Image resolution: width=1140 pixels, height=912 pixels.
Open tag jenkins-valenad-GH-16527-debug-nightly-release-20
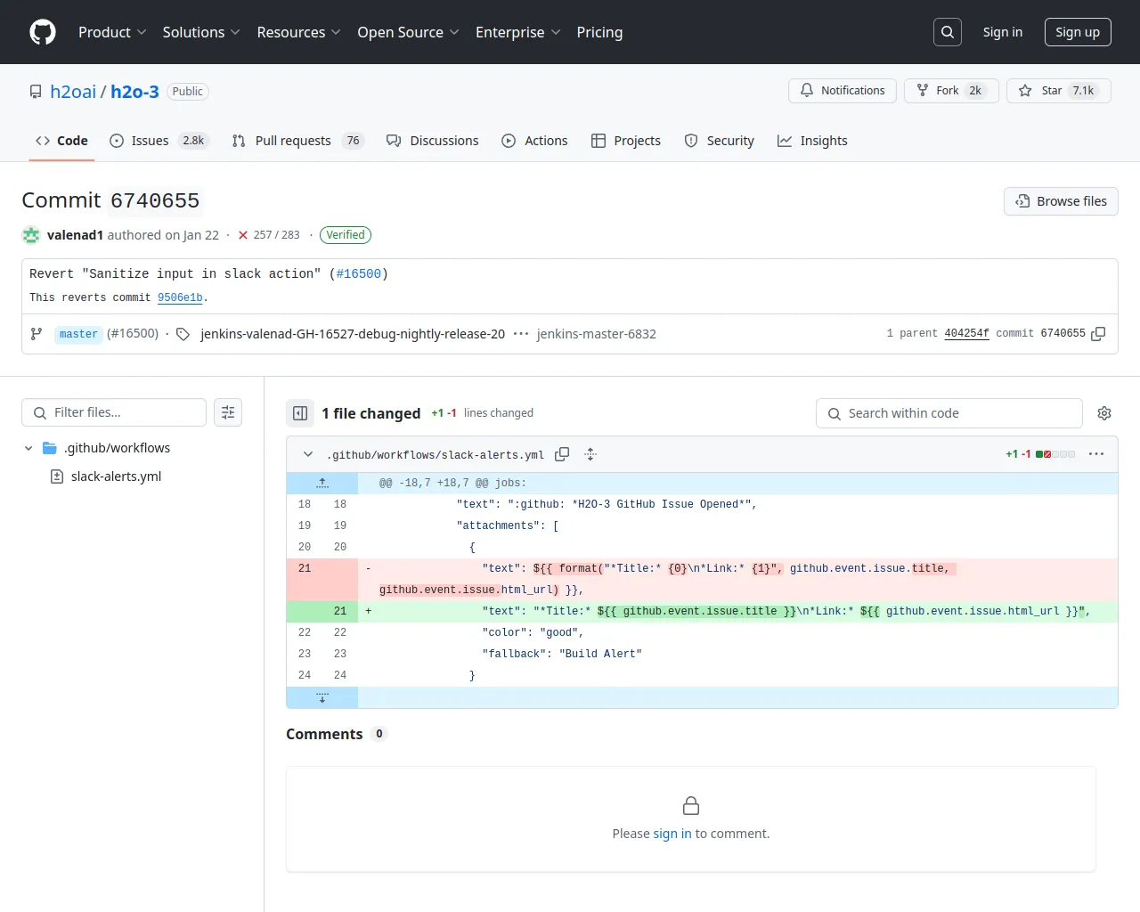point(353,334)
